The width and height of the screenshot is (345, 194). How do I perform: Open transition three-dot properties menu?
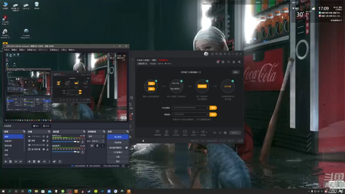coord(103,146)
